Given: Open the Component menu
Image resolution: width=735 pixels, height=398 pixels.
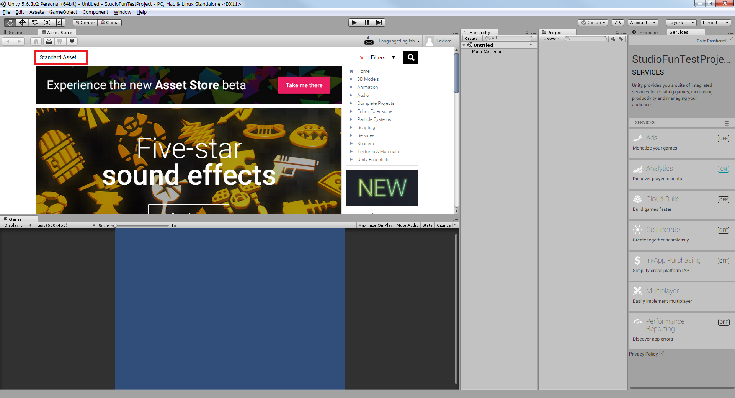Looking at the screenshot, I should pyautogui.click(x=95, y=12).
